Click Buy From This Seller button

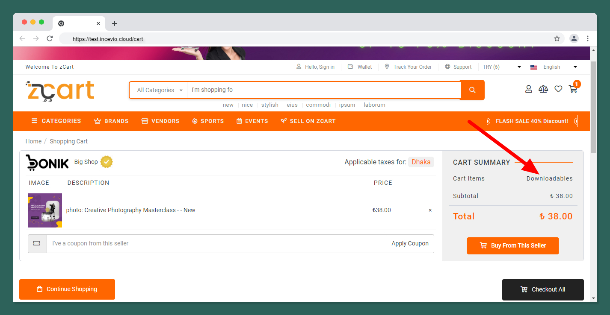coord(512,245)
